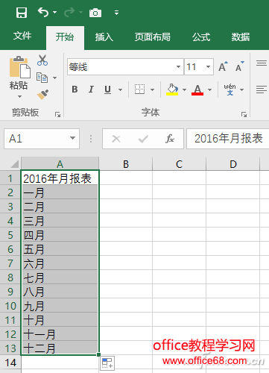Click cell A1 with 2016年月报表
Viewport: 269px width, 373px height.
(60, 178)
